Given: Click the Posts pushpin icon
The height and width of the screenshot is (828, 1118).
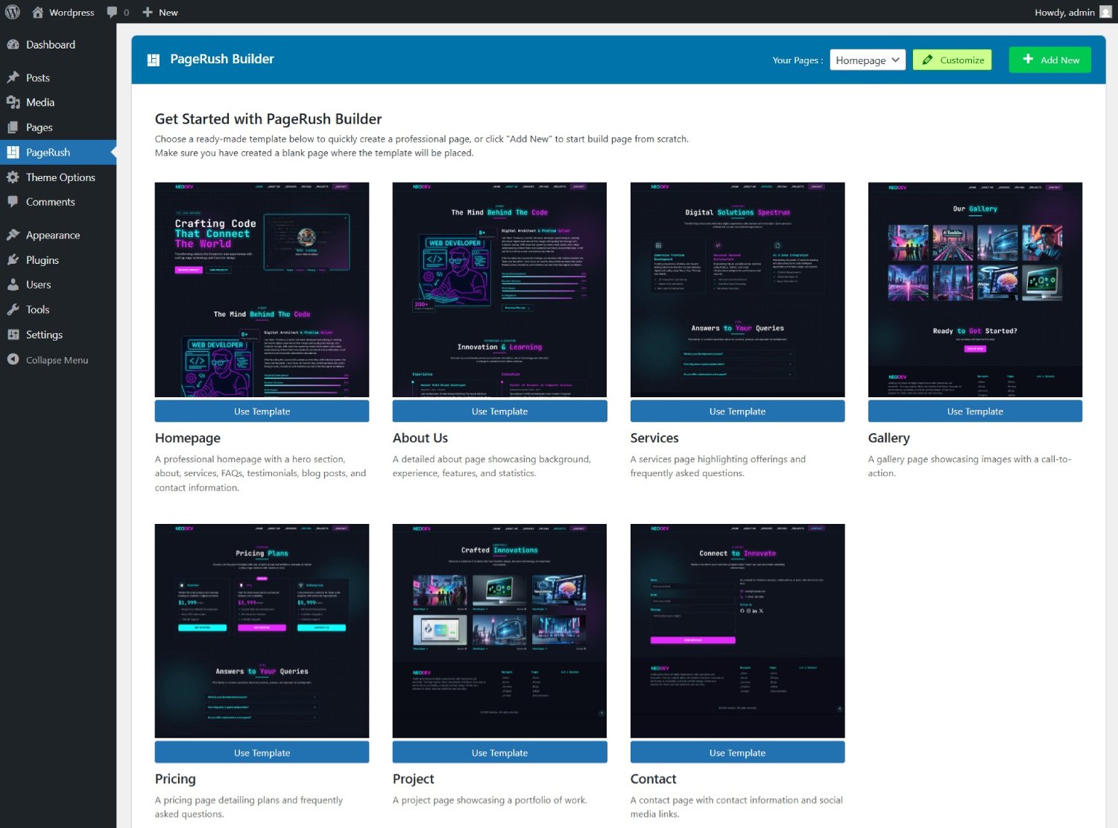Looking at the screenshot, I should pyautogui.click(x=13, y=78).
